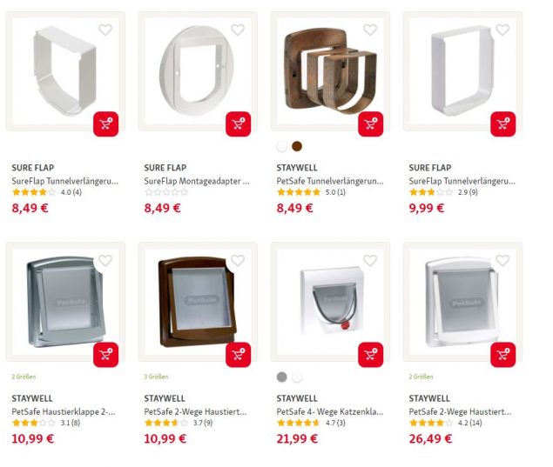
Task: Add the silver PetSafe Haustierklappe to cart
Action: (x=105, y=355)
